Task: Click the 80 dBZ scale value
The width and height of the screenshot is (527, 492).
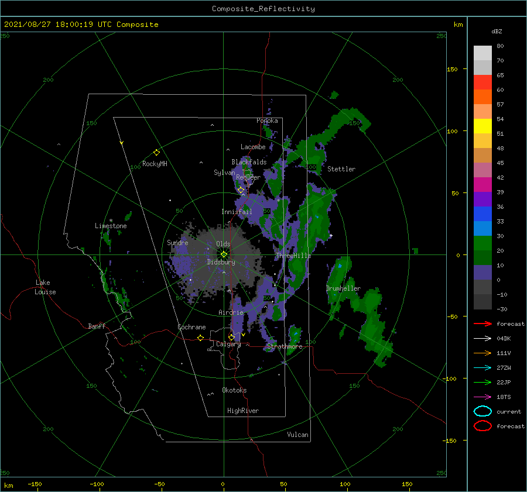Action: pos(500,46)
